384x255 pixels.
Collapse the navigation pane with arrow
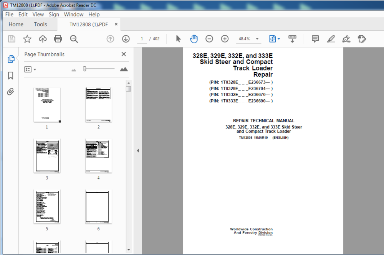[x=138, y=151]
